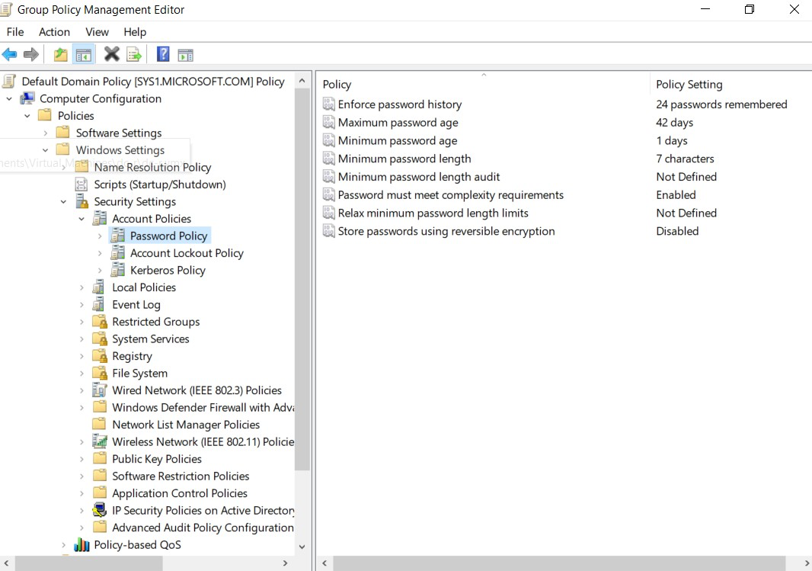Click the complexity requirements policy icon

coord(329,195)
